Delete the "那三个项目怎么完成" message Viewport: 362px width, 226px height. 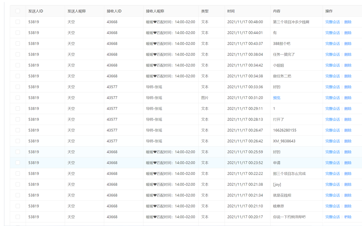[x=348, y=174]
